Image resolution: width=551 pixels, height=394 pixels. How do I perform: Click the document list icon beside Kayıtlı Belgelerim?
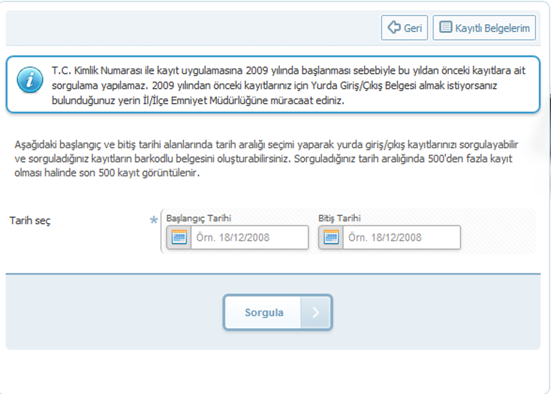click(445, 28)
